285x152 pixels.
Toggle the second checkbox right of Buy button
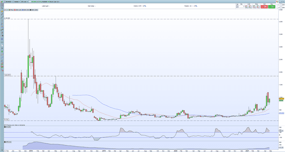tap(277, 8)
